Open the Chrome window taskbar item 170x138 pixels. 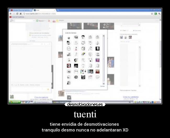[61, 102]
